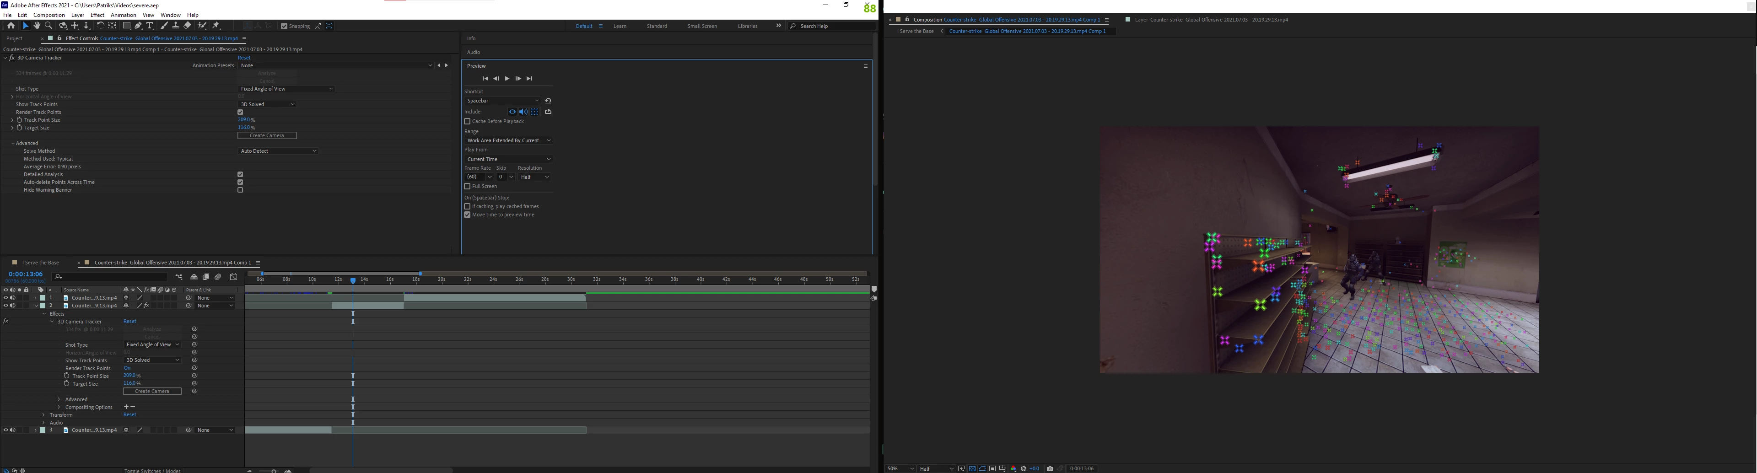The height and width of the screenshot is (473, 1757).
Task: Switch to I Serve the Base timeline tab
Action: 40,263
